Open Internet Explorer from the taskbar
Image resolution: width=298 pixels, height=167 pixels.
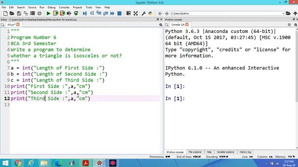[31, 163]
